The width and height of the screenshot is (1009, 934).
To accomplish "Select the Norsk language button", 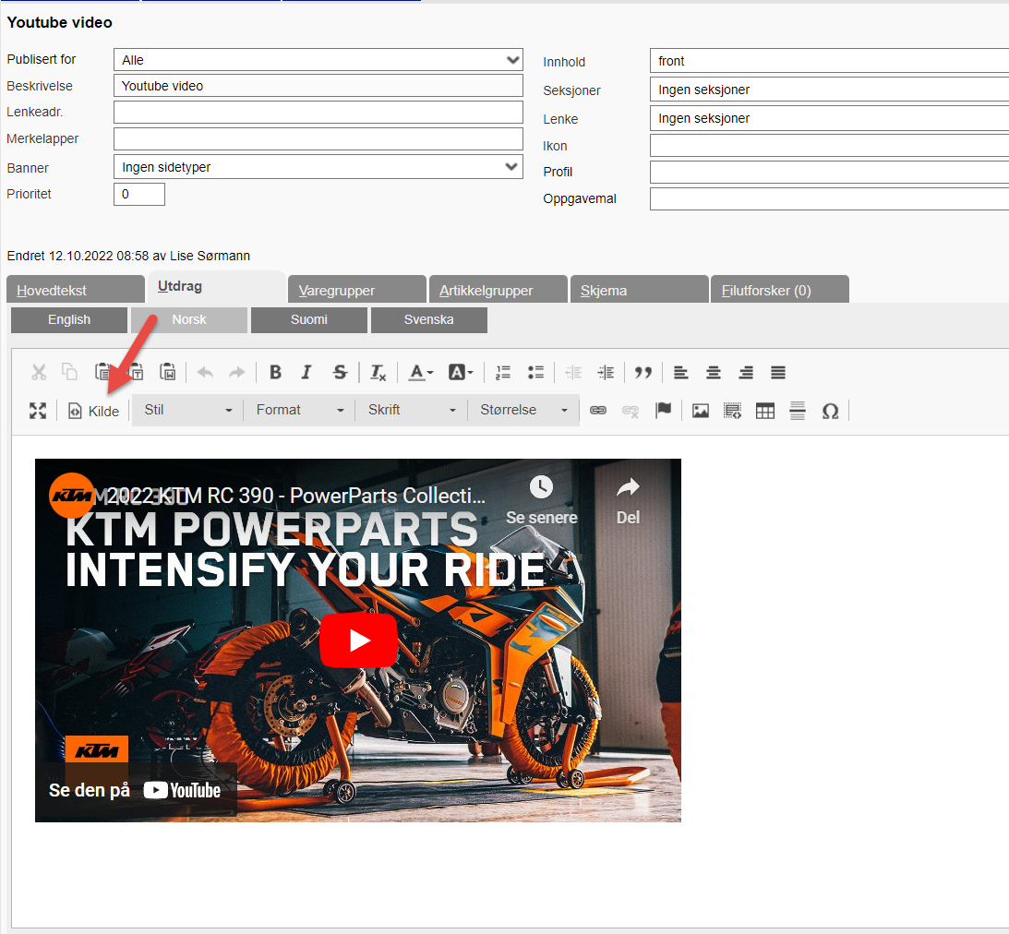I will tap(189, 319).
